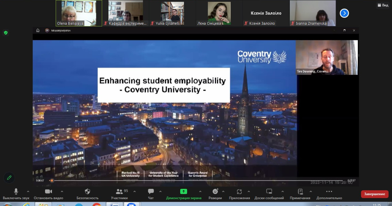The image size is (392, 206).
Task: Expand arrow next to Реакции
Action: click(223, 192)
